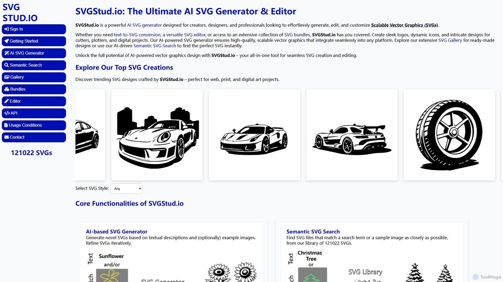Viewport: 503px width, 282px height.
Task: Click the rocket icon beside Getting Started
Action: [x=7, y=41]
